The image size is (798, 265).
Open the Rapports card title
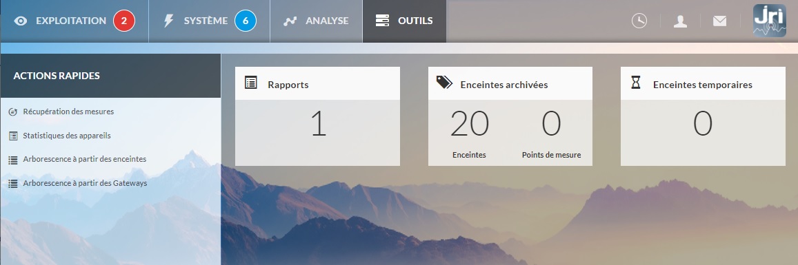click(x=288, y=85)
